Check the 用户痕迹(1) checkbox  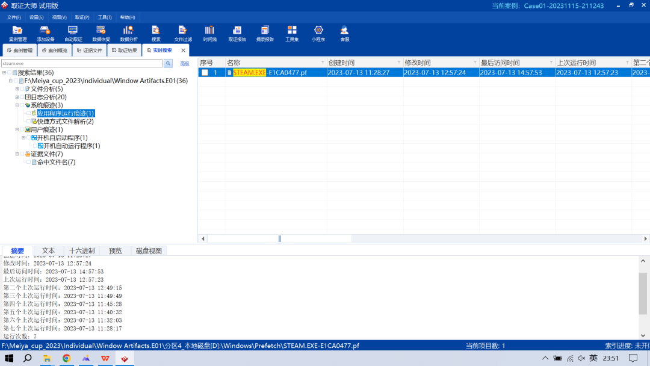point(22,130)
